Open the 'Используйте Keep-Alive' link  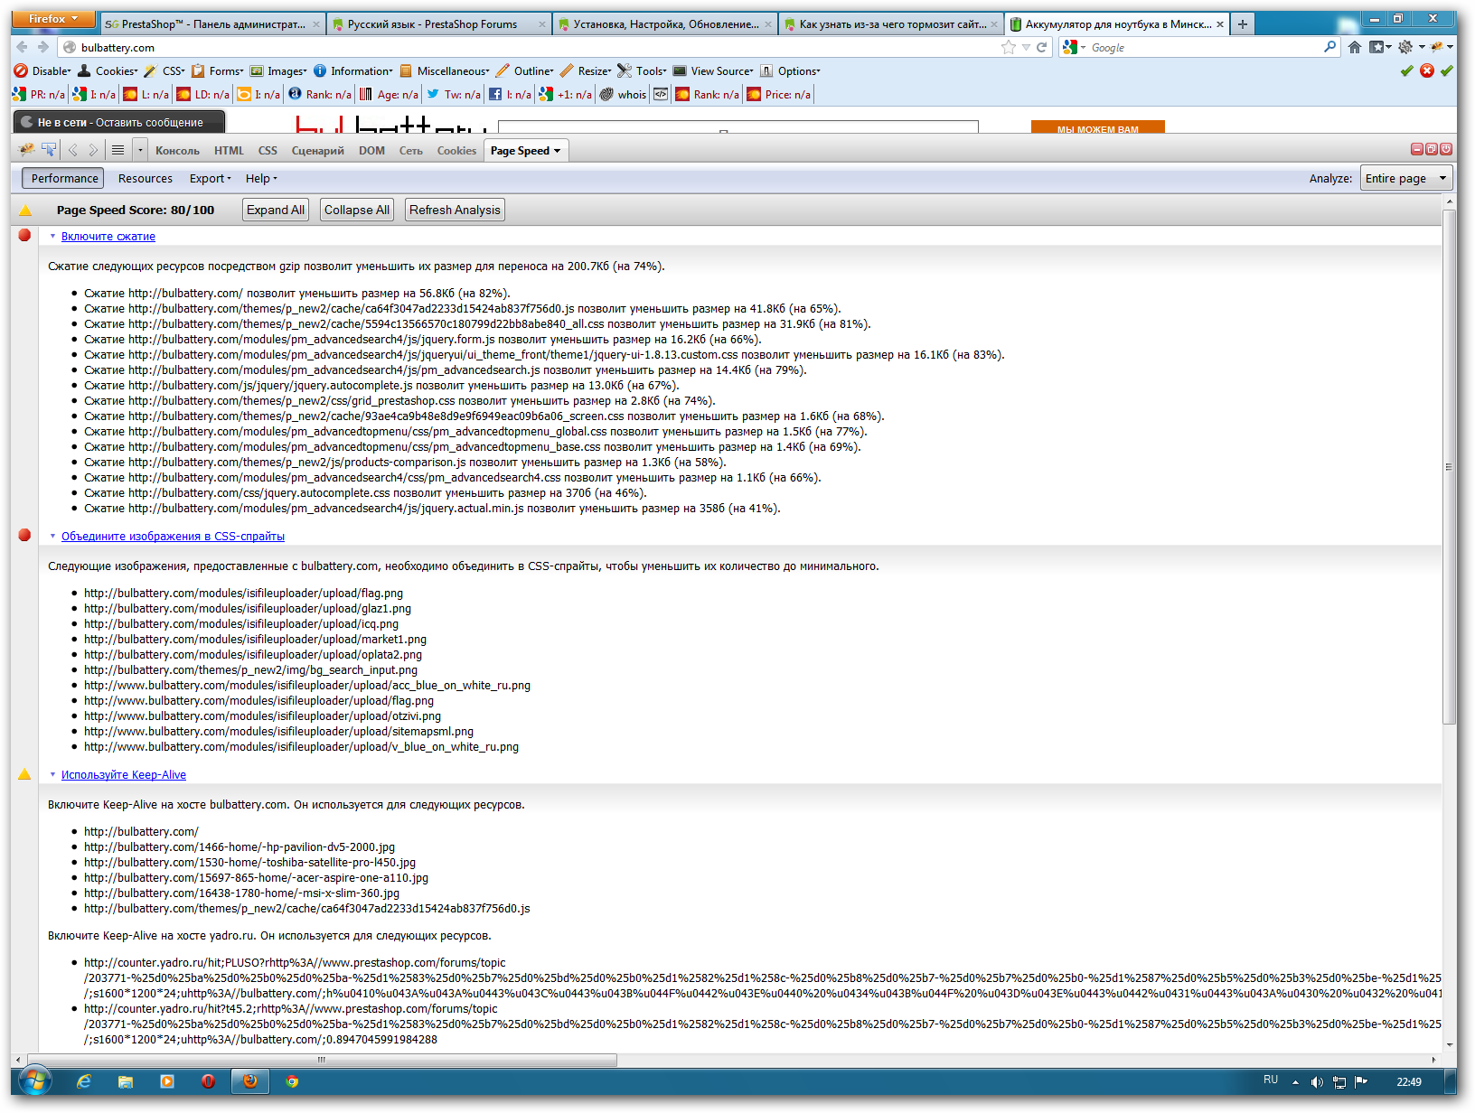click(124, 775)
